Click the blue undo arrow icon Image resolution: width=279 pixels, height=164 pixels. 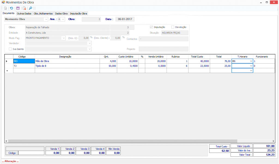pos(11,8)
